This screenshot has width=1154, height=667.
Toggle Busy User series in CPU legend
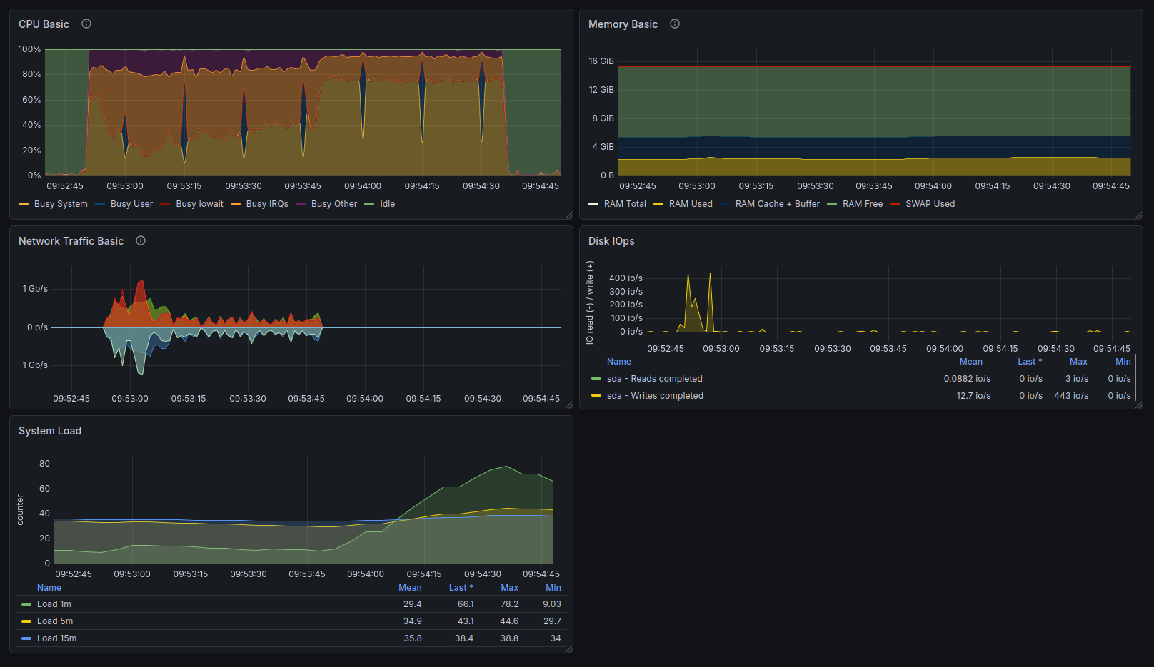coord(131,204)
